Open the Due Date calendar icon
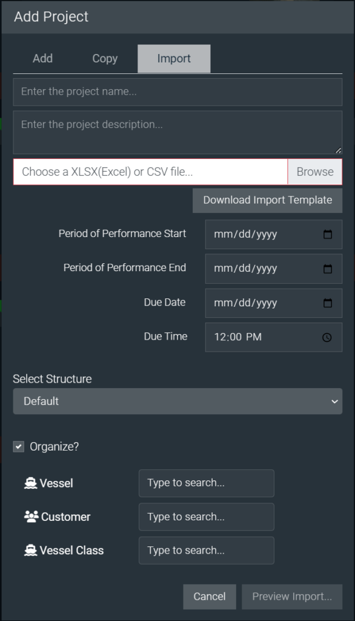The height and width of the screenshot is (621, 355). 328,303
